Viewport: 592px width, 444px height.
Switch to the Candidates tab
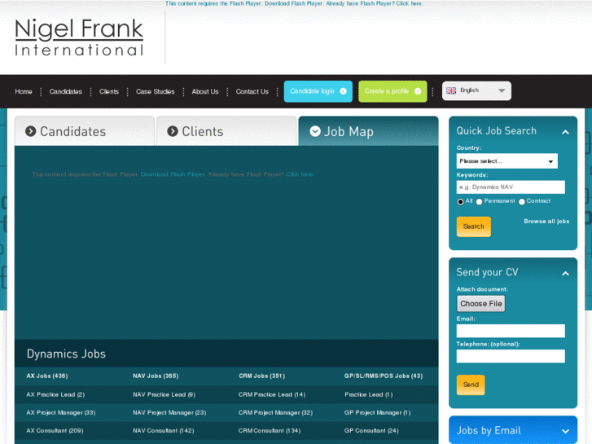coord(85,131)
